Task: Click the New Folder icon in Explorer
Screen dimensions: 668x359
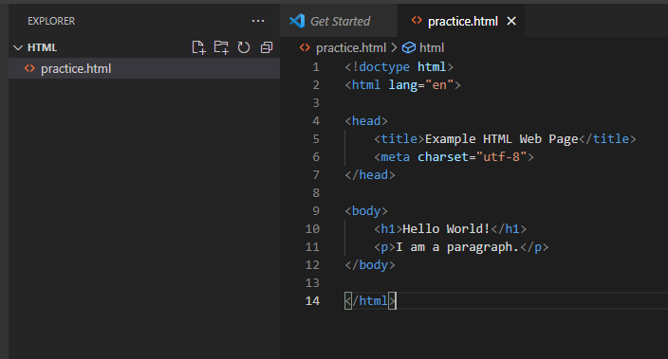Action: point(221,47)
